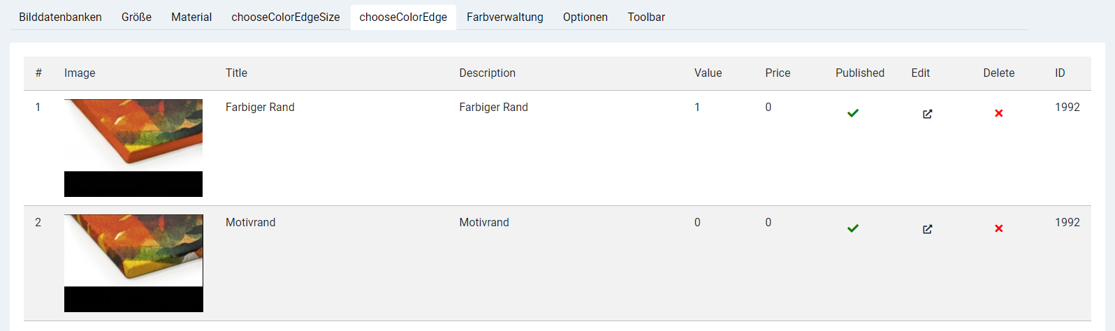
Task: Delete the Motivrand entry
Action: tap(998, 228)
